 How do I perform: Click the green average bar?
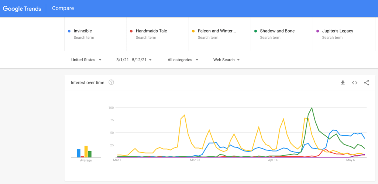pos(90,154)
